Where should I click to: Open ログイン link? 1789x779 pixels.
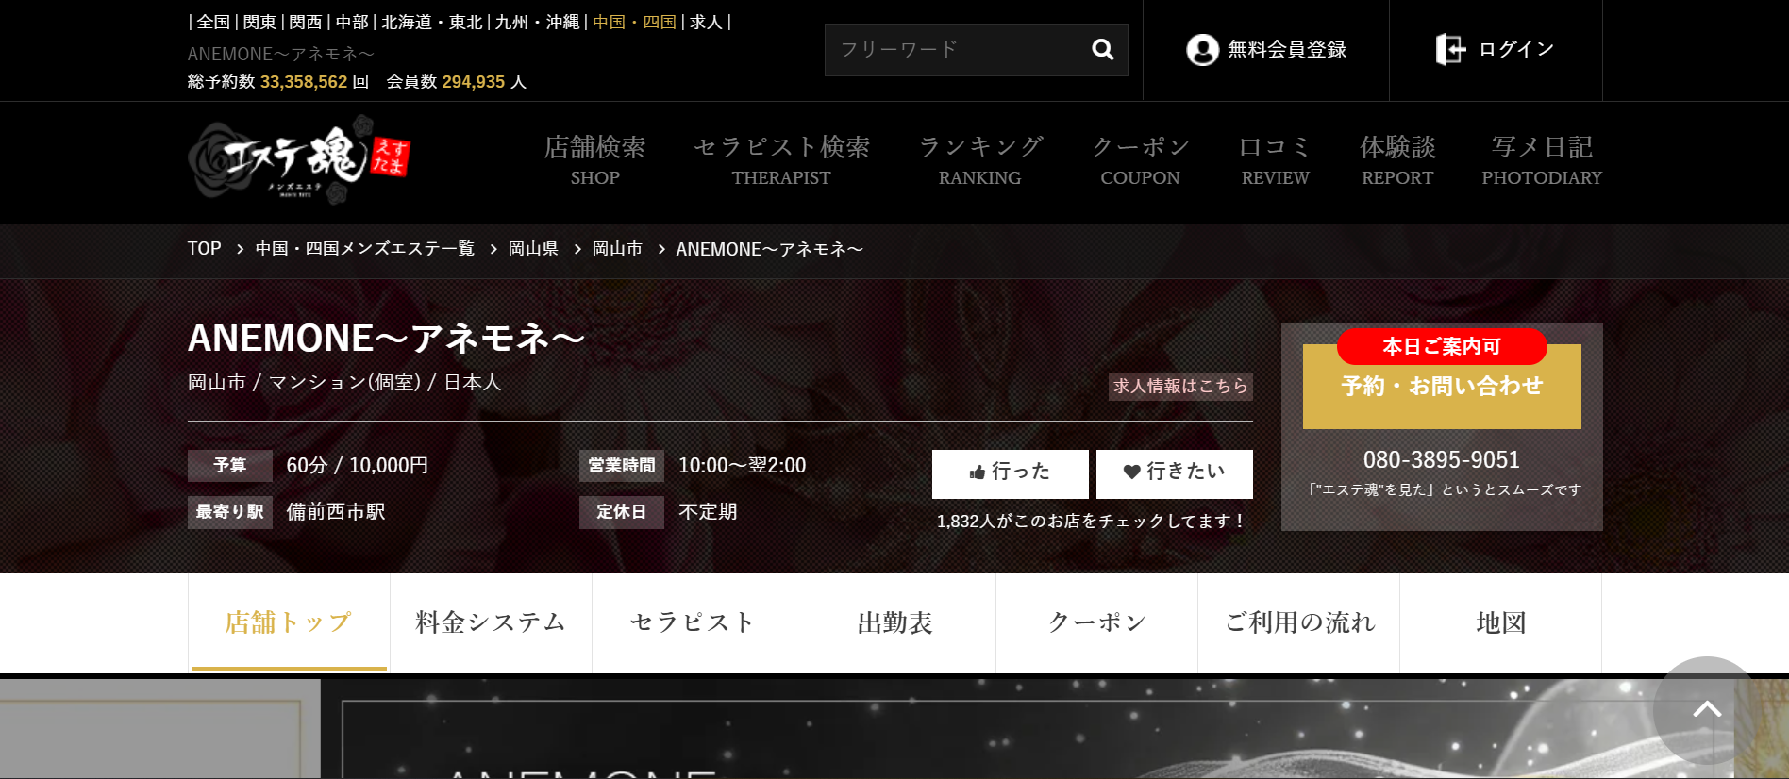pyautogui.click(x=1495, y=49)
